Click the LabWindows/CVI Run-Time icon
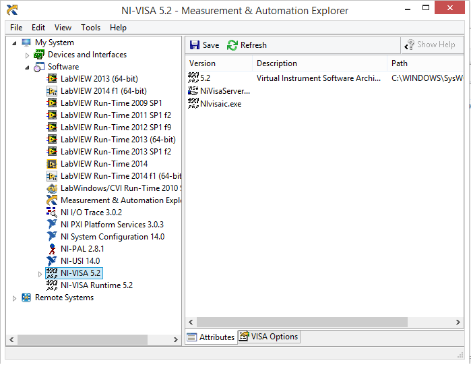Screen dimensions: 471x365 click(52, 188)
